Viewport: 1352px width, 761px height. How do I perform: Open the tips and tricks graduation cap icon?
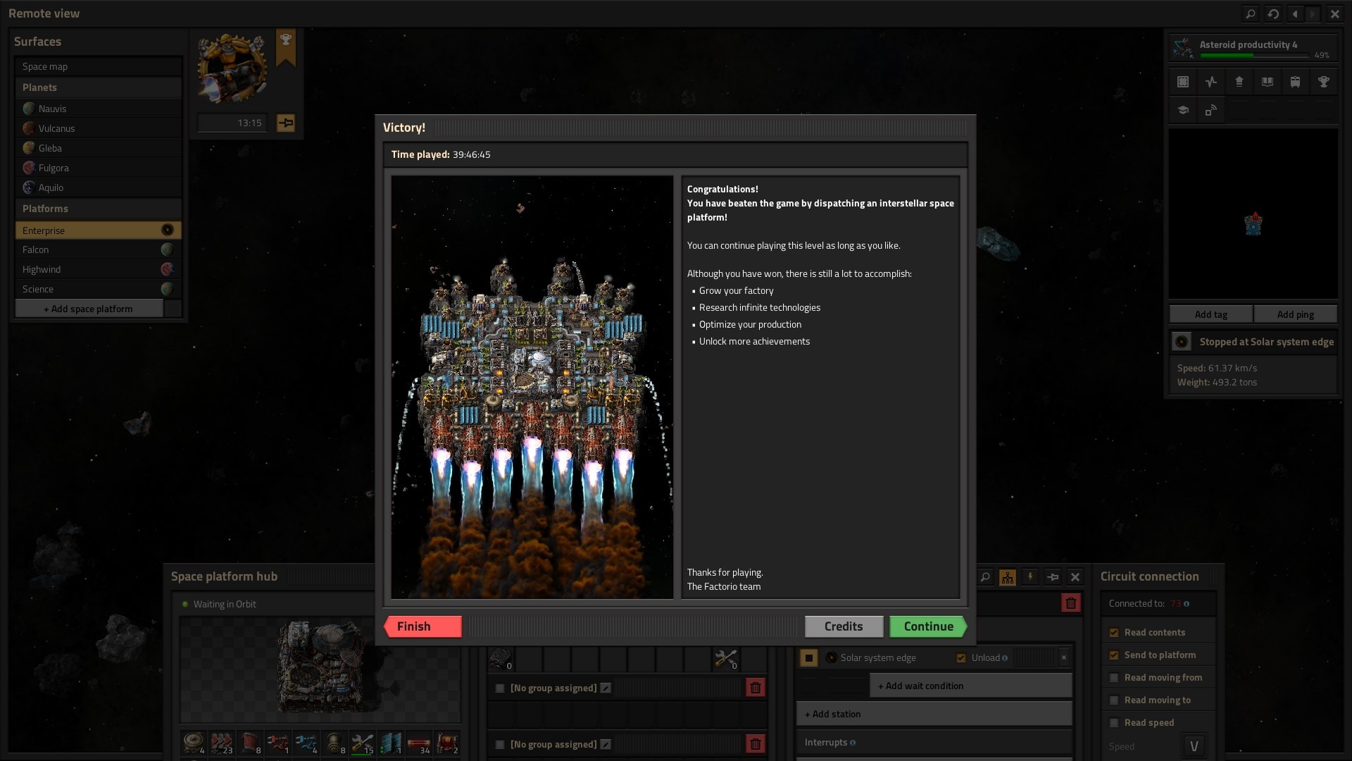coord(1183,110)
